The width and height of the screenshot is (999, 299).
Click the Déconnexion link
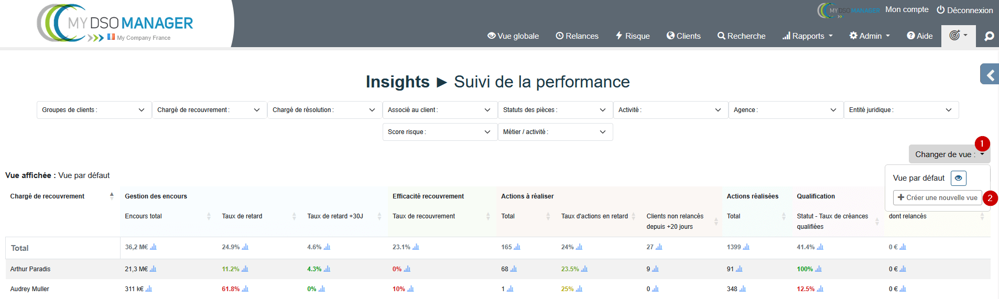click(964, 10)
